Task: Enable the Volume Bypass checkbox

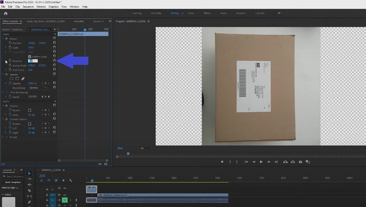Action: click(x=30, y=110)
